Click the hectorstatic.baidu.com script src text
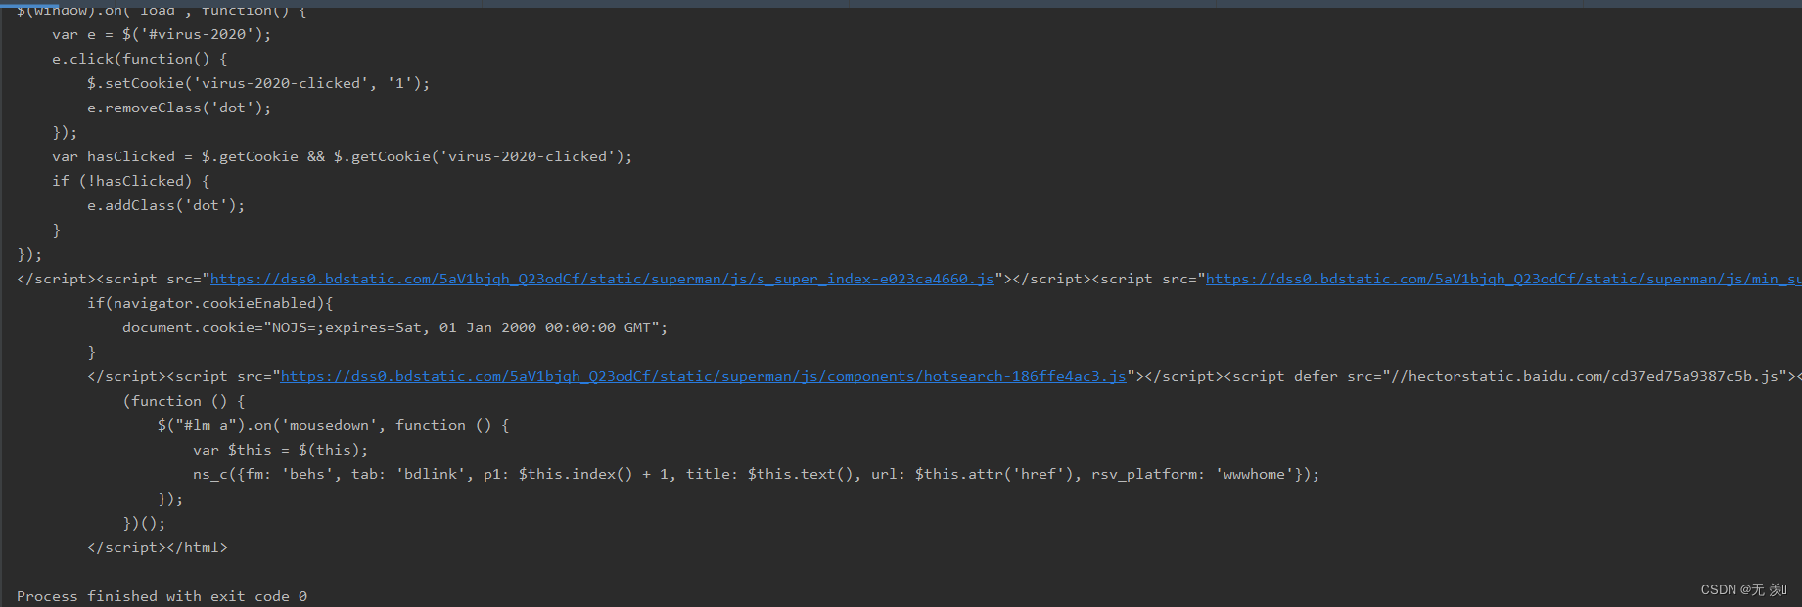This screenshot has width=1802, height=607. (x=1583, y=376)
